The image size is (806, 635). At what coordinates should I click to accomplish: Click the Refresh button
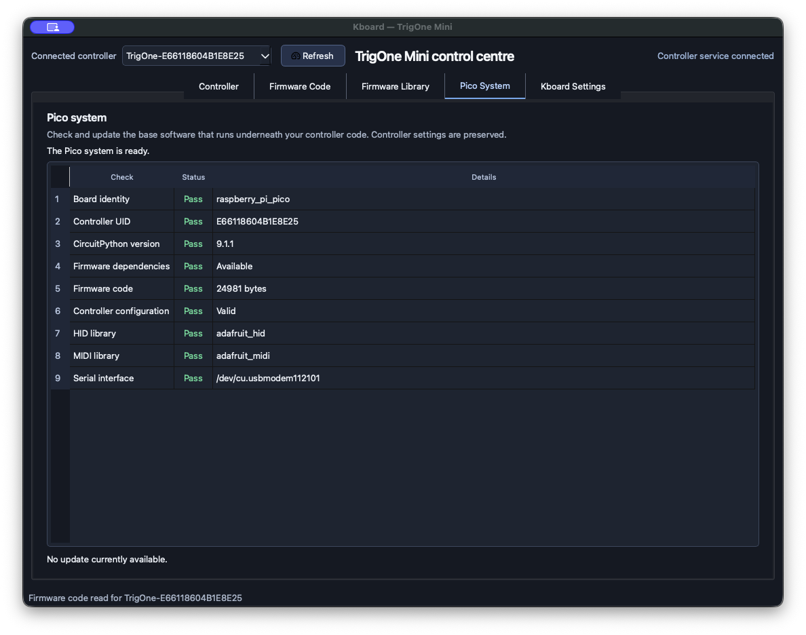coord(313,56)
